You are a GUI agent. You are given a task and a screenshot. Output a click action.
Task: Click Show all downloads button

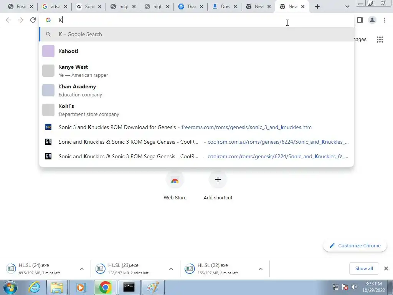(x=364, y=268)
